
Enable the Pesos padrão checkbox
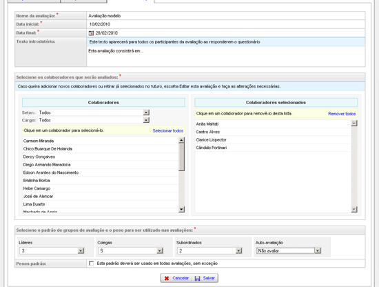coord(92,264)
